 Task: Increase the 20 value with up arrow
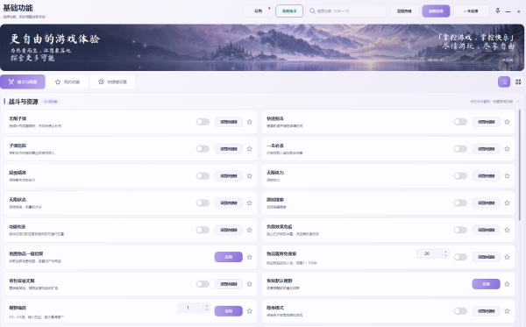pos(445,252)
